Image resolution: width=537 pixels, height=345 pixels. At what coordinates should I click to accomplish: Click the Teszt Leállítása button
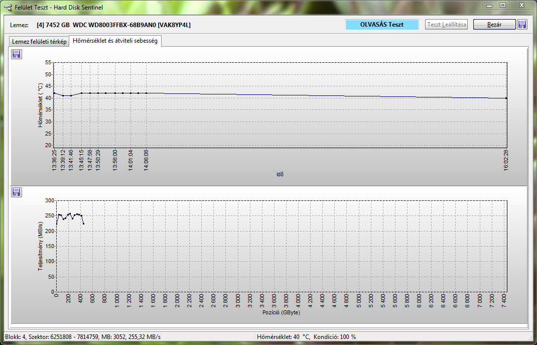(x=446, y=25)
